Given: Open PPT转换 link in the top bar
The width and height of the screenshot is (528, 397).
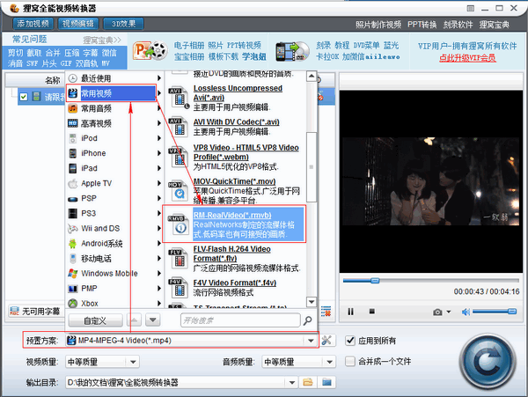Looking at the screenshot, I should 422,25.
